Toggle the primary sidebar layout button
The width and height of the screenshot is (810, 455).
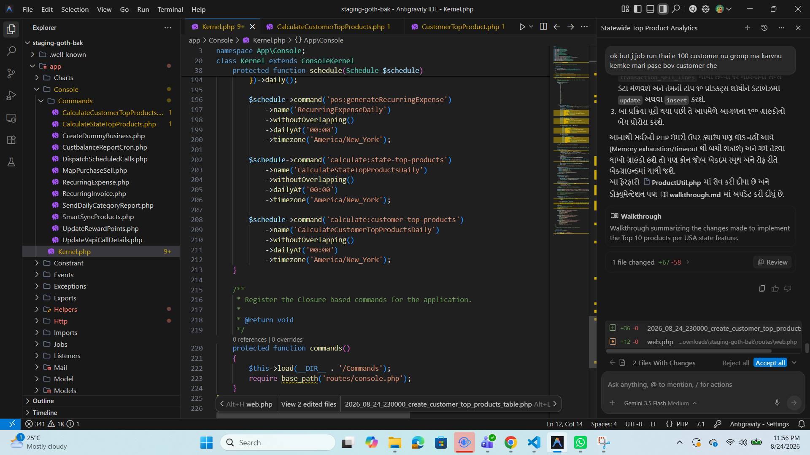coord(638,9)
